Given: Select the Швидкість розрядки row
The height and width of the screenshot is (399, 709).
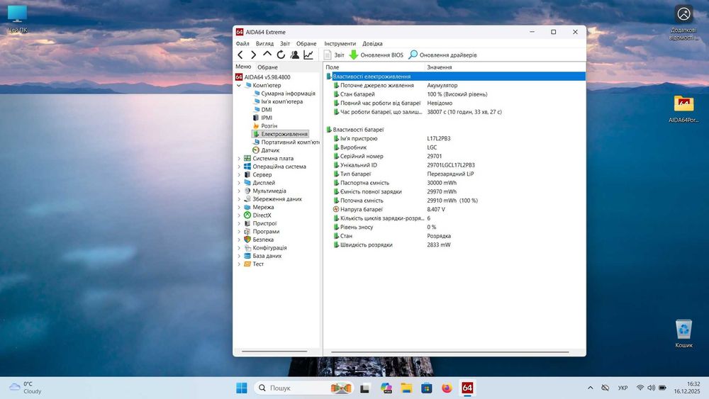Looking at the screenshot, I should [x=455, y=245].
